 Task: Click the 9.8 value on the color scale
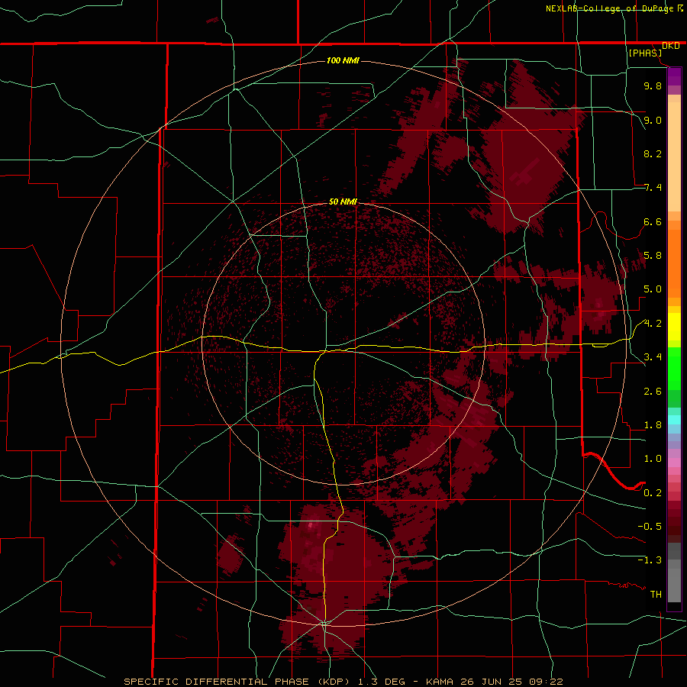tap(653, 85)
